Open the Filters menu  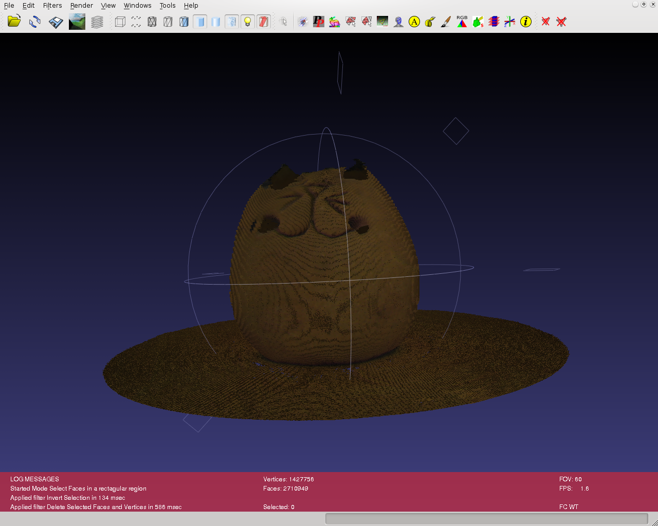tap(52, 6)
